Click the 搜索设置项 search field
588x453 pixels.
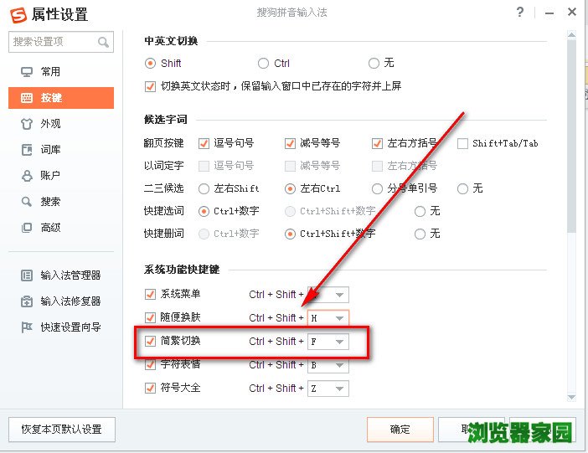point(52,42)
